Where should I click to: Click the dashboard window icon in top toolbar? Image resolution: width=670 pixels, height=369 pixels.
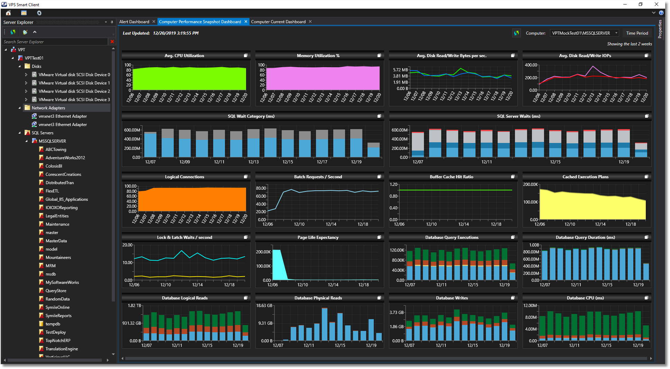(x=24, y=13)
